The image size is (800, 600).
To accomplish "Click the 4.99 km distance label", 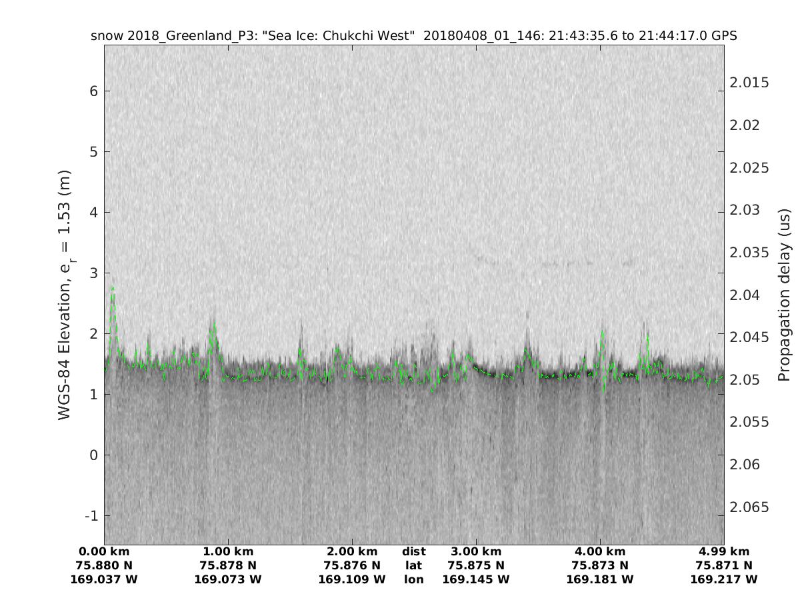I will click(724, 551).
